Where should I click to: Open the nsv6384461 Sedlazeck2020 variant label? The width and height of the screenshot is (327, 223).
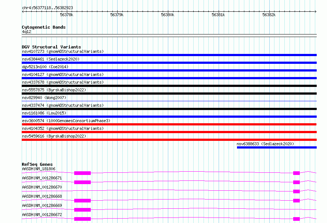[x=51, y=59]
